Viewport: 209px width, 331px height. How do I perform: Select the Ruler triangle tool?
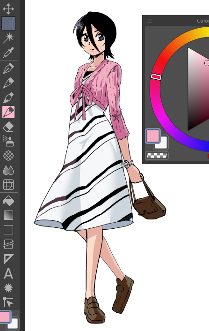(x=8, y=259)
